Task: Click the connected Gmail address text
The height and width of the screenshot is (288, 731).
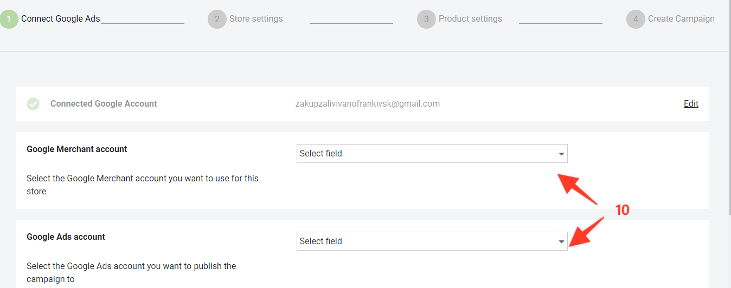Action: 367,104
